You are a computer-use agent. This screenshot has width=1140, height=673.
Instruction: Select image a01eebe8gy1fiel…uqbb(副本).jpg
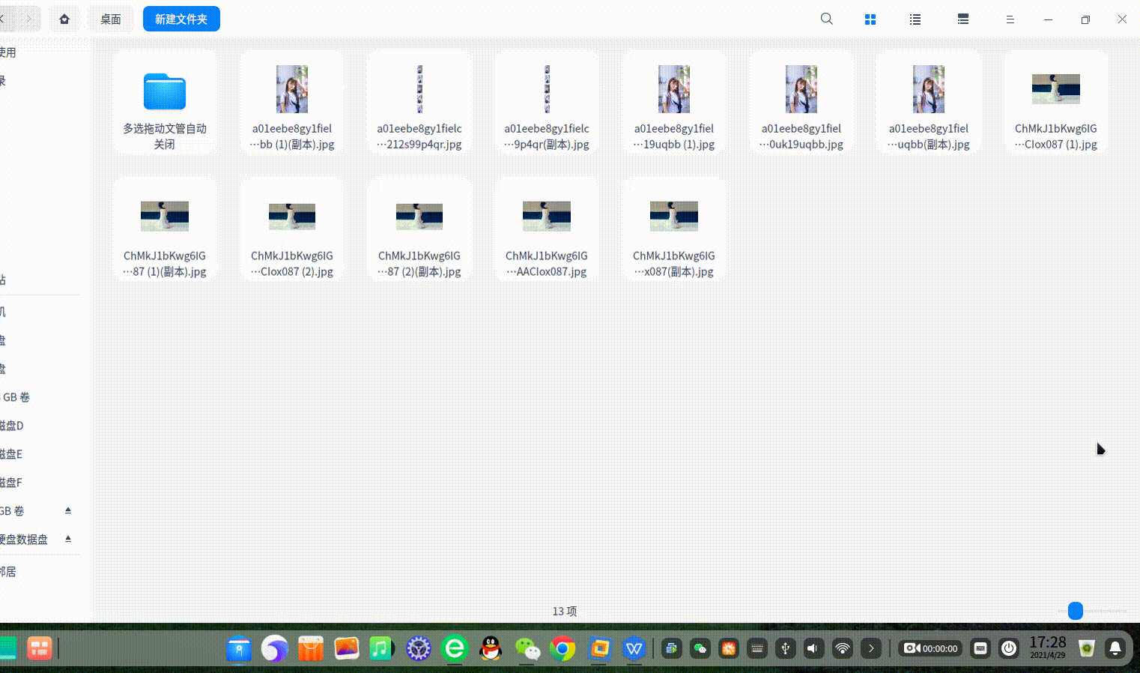(x=929, y=103)
